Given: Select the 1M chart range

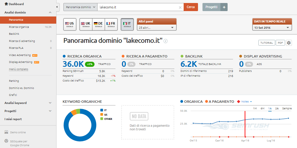Looking at the screenshot, I should click(255, 108).
